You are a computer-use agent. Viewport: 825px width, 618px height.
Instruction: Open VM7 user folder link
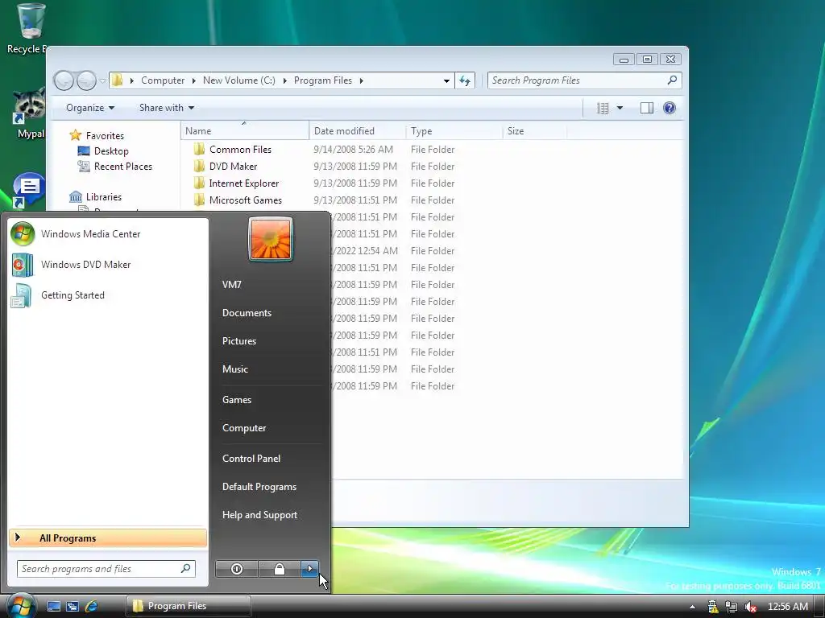(x=231, y=284)
